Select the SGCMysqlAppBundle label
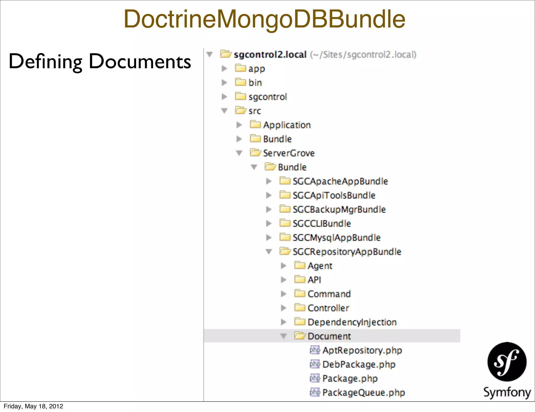The height and width of the screenshot is (412, 535). [x=336, y=238]
